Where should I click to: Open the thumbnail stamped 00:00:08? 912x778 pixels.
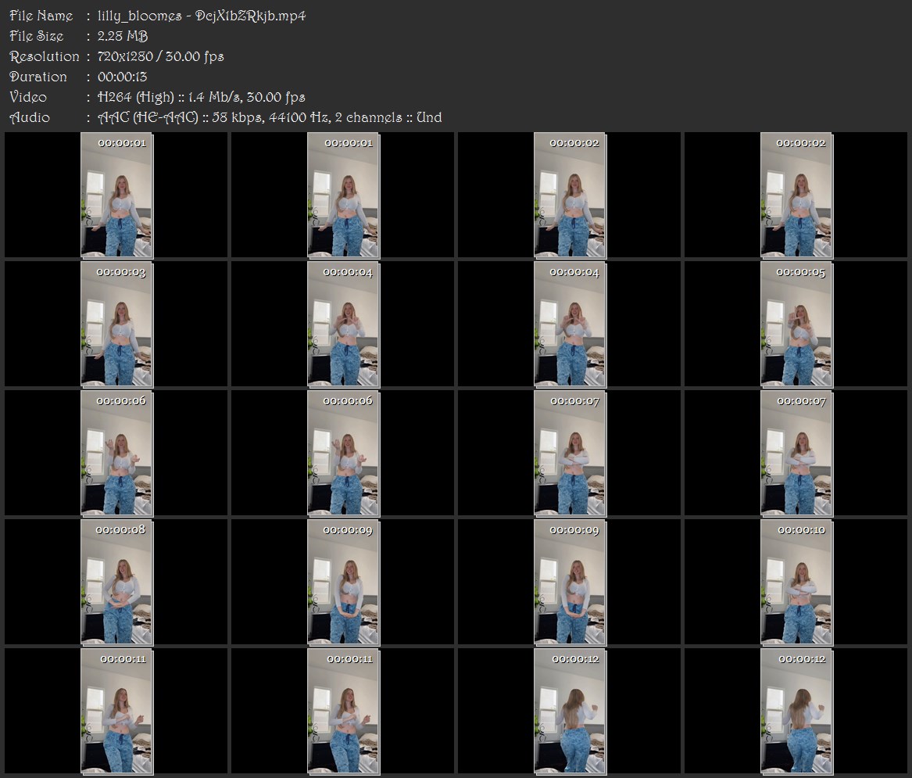coord(117,583)
